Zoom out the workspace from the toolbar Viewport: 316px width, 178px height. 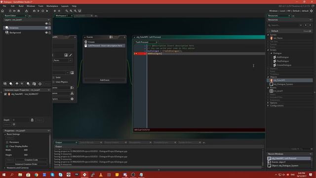pos(67,11)
